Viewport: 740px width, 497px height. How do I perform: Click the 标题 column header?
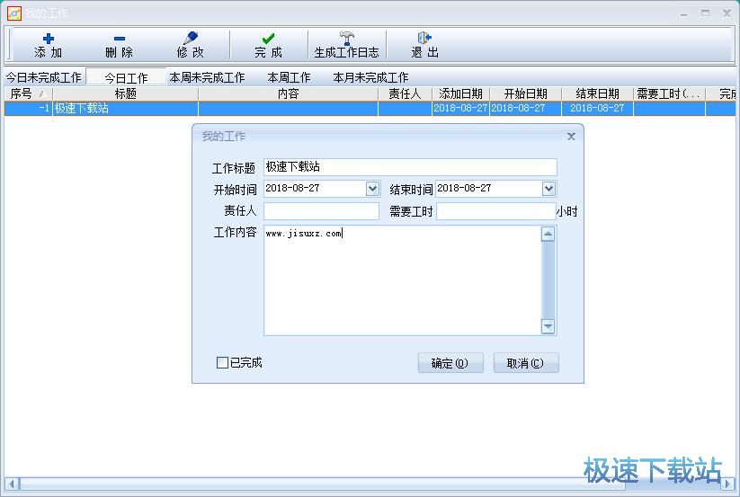point(125,93)
